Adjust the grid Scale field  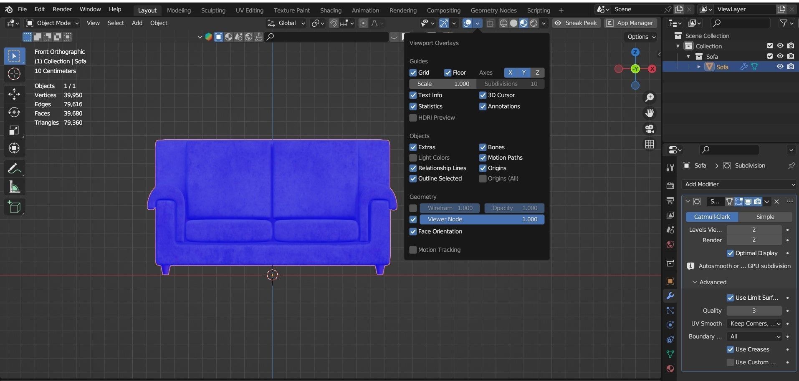442,84
